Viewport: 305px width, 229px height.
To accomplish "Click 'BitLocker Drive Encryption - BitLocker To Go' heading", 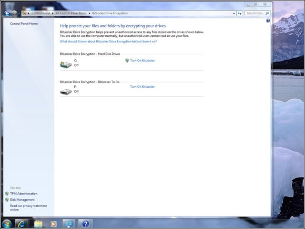I will pos(90,82).
